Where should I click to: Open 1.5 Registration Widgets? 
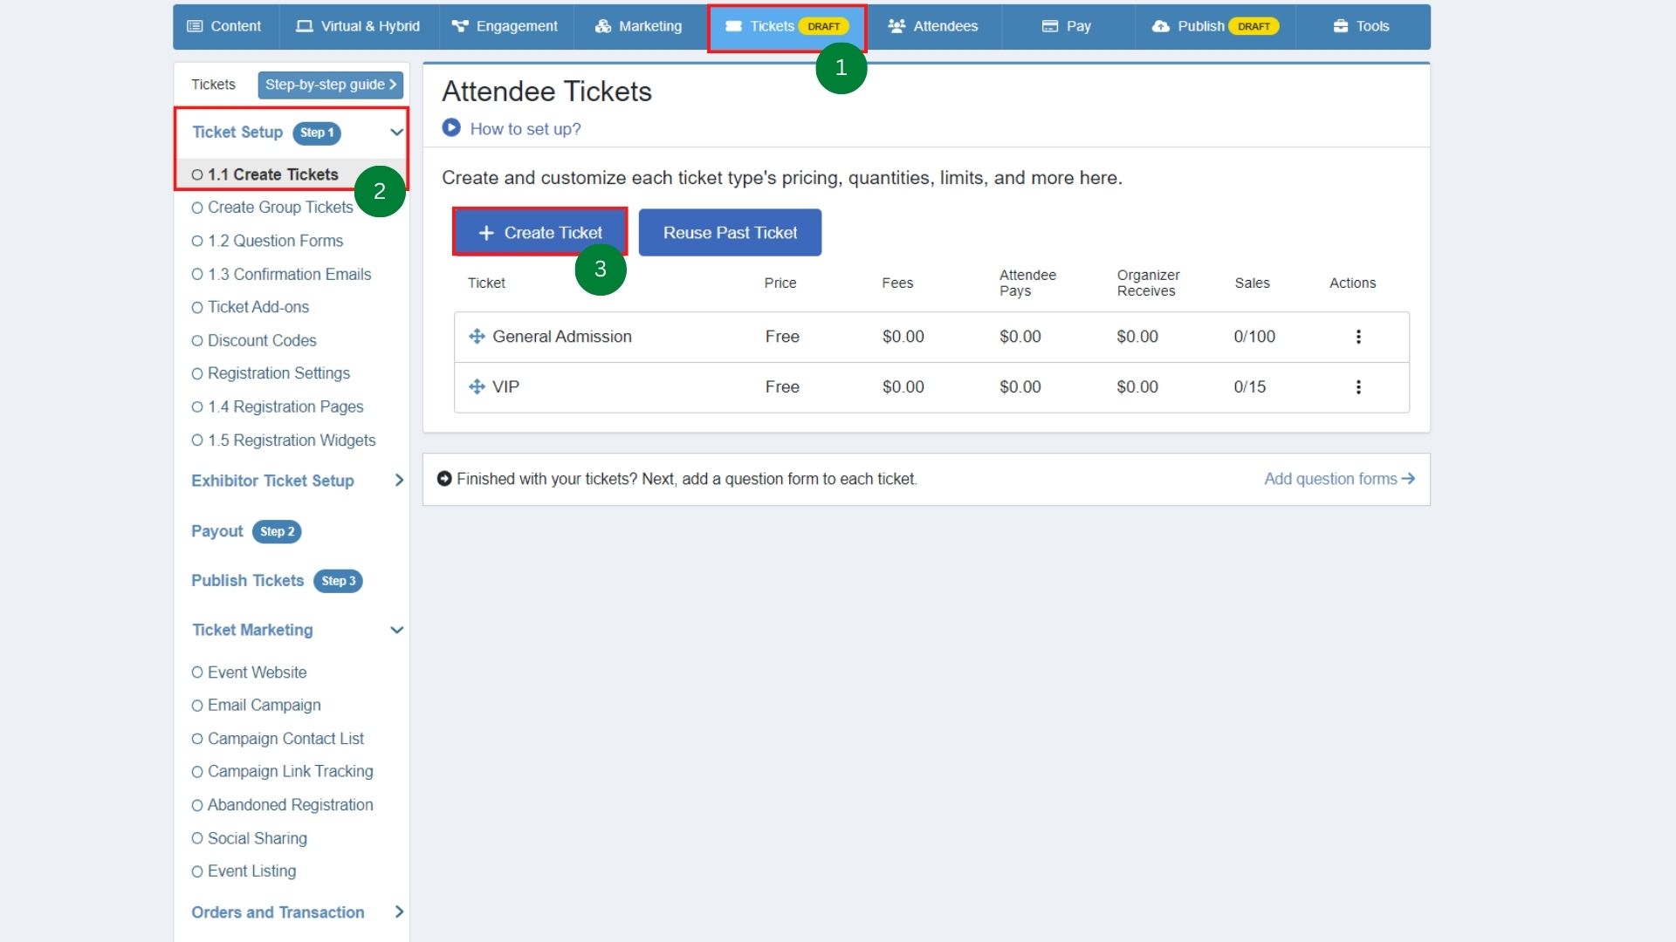click(284, 440)
